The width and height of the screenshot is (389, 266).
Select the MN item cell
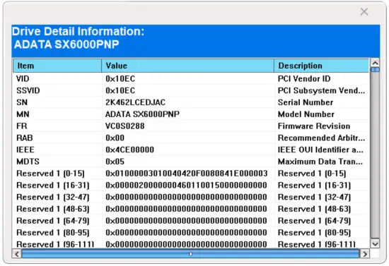coord(23,114)
